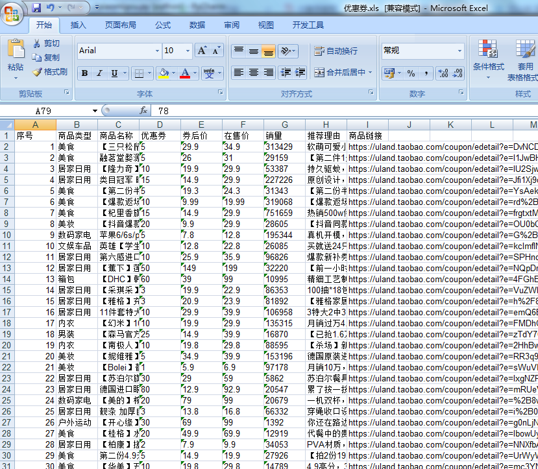Apply comma style
538x469 pixels.
426,73
